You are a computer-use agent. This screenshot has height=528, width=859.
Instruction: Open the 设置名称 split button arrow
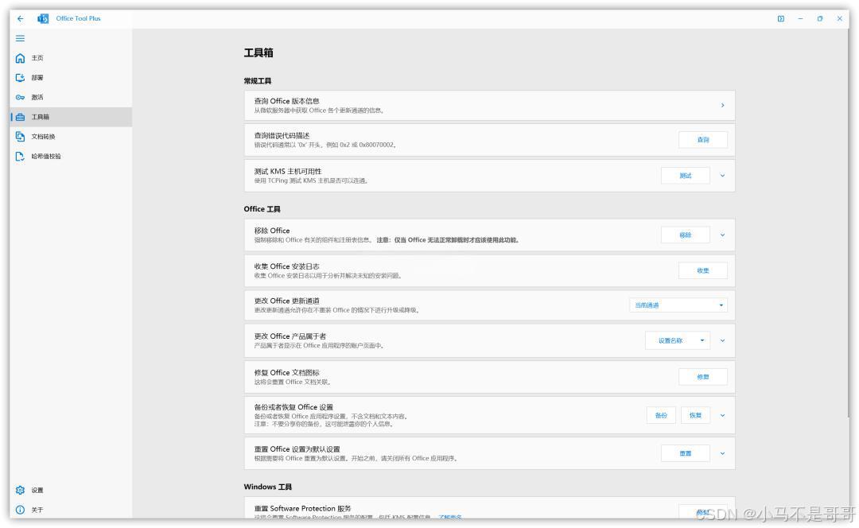coord(702,340)
